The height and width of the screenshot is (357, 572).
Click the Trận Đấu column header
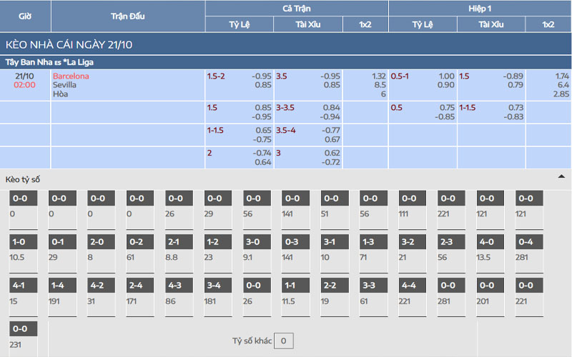click(x=127, y=16)
